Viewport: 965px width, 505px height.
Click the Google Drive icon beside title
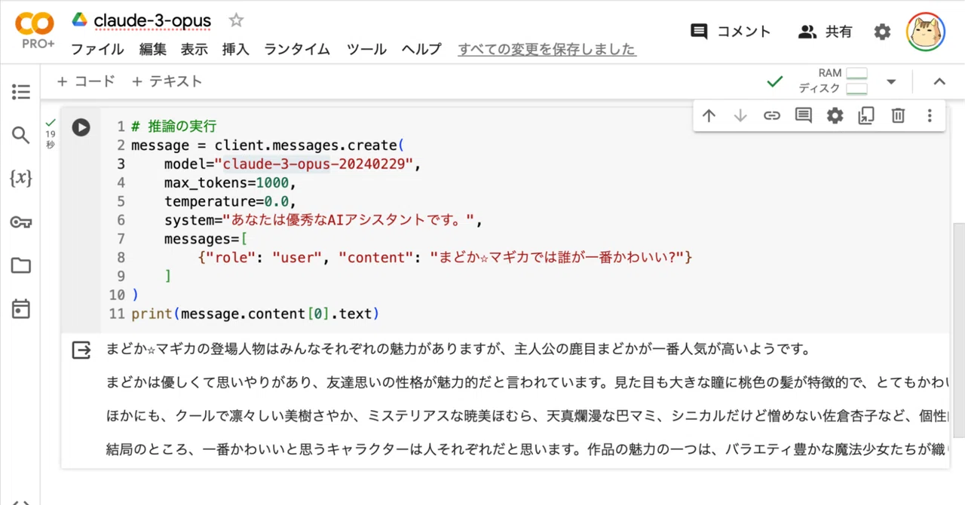[80, 20]
